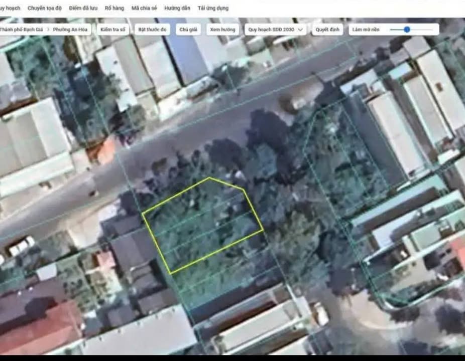Open the Hướng dẫn menu

(177, 8)
